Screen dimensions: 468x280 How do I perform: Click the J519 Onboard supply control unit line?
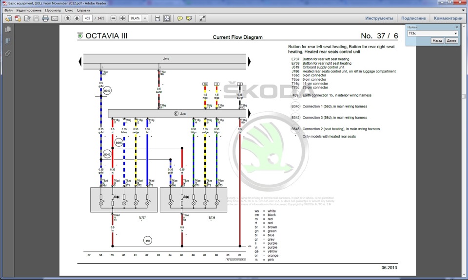pyautogui.click(x=318, y=67)
